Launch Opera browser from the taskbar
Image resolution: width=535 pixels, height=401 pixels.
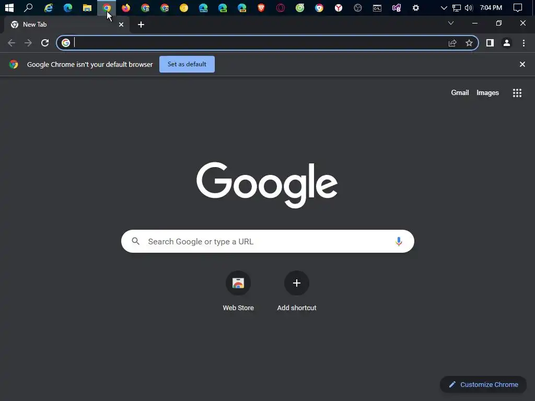coord(281,7)
